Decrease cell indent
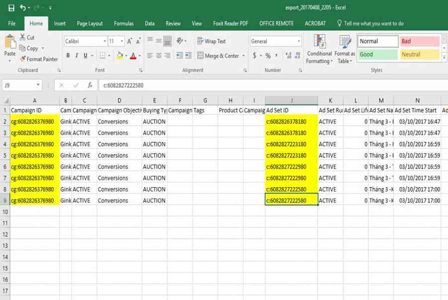This screenshot has height=300, width=448. coord(179,55)
